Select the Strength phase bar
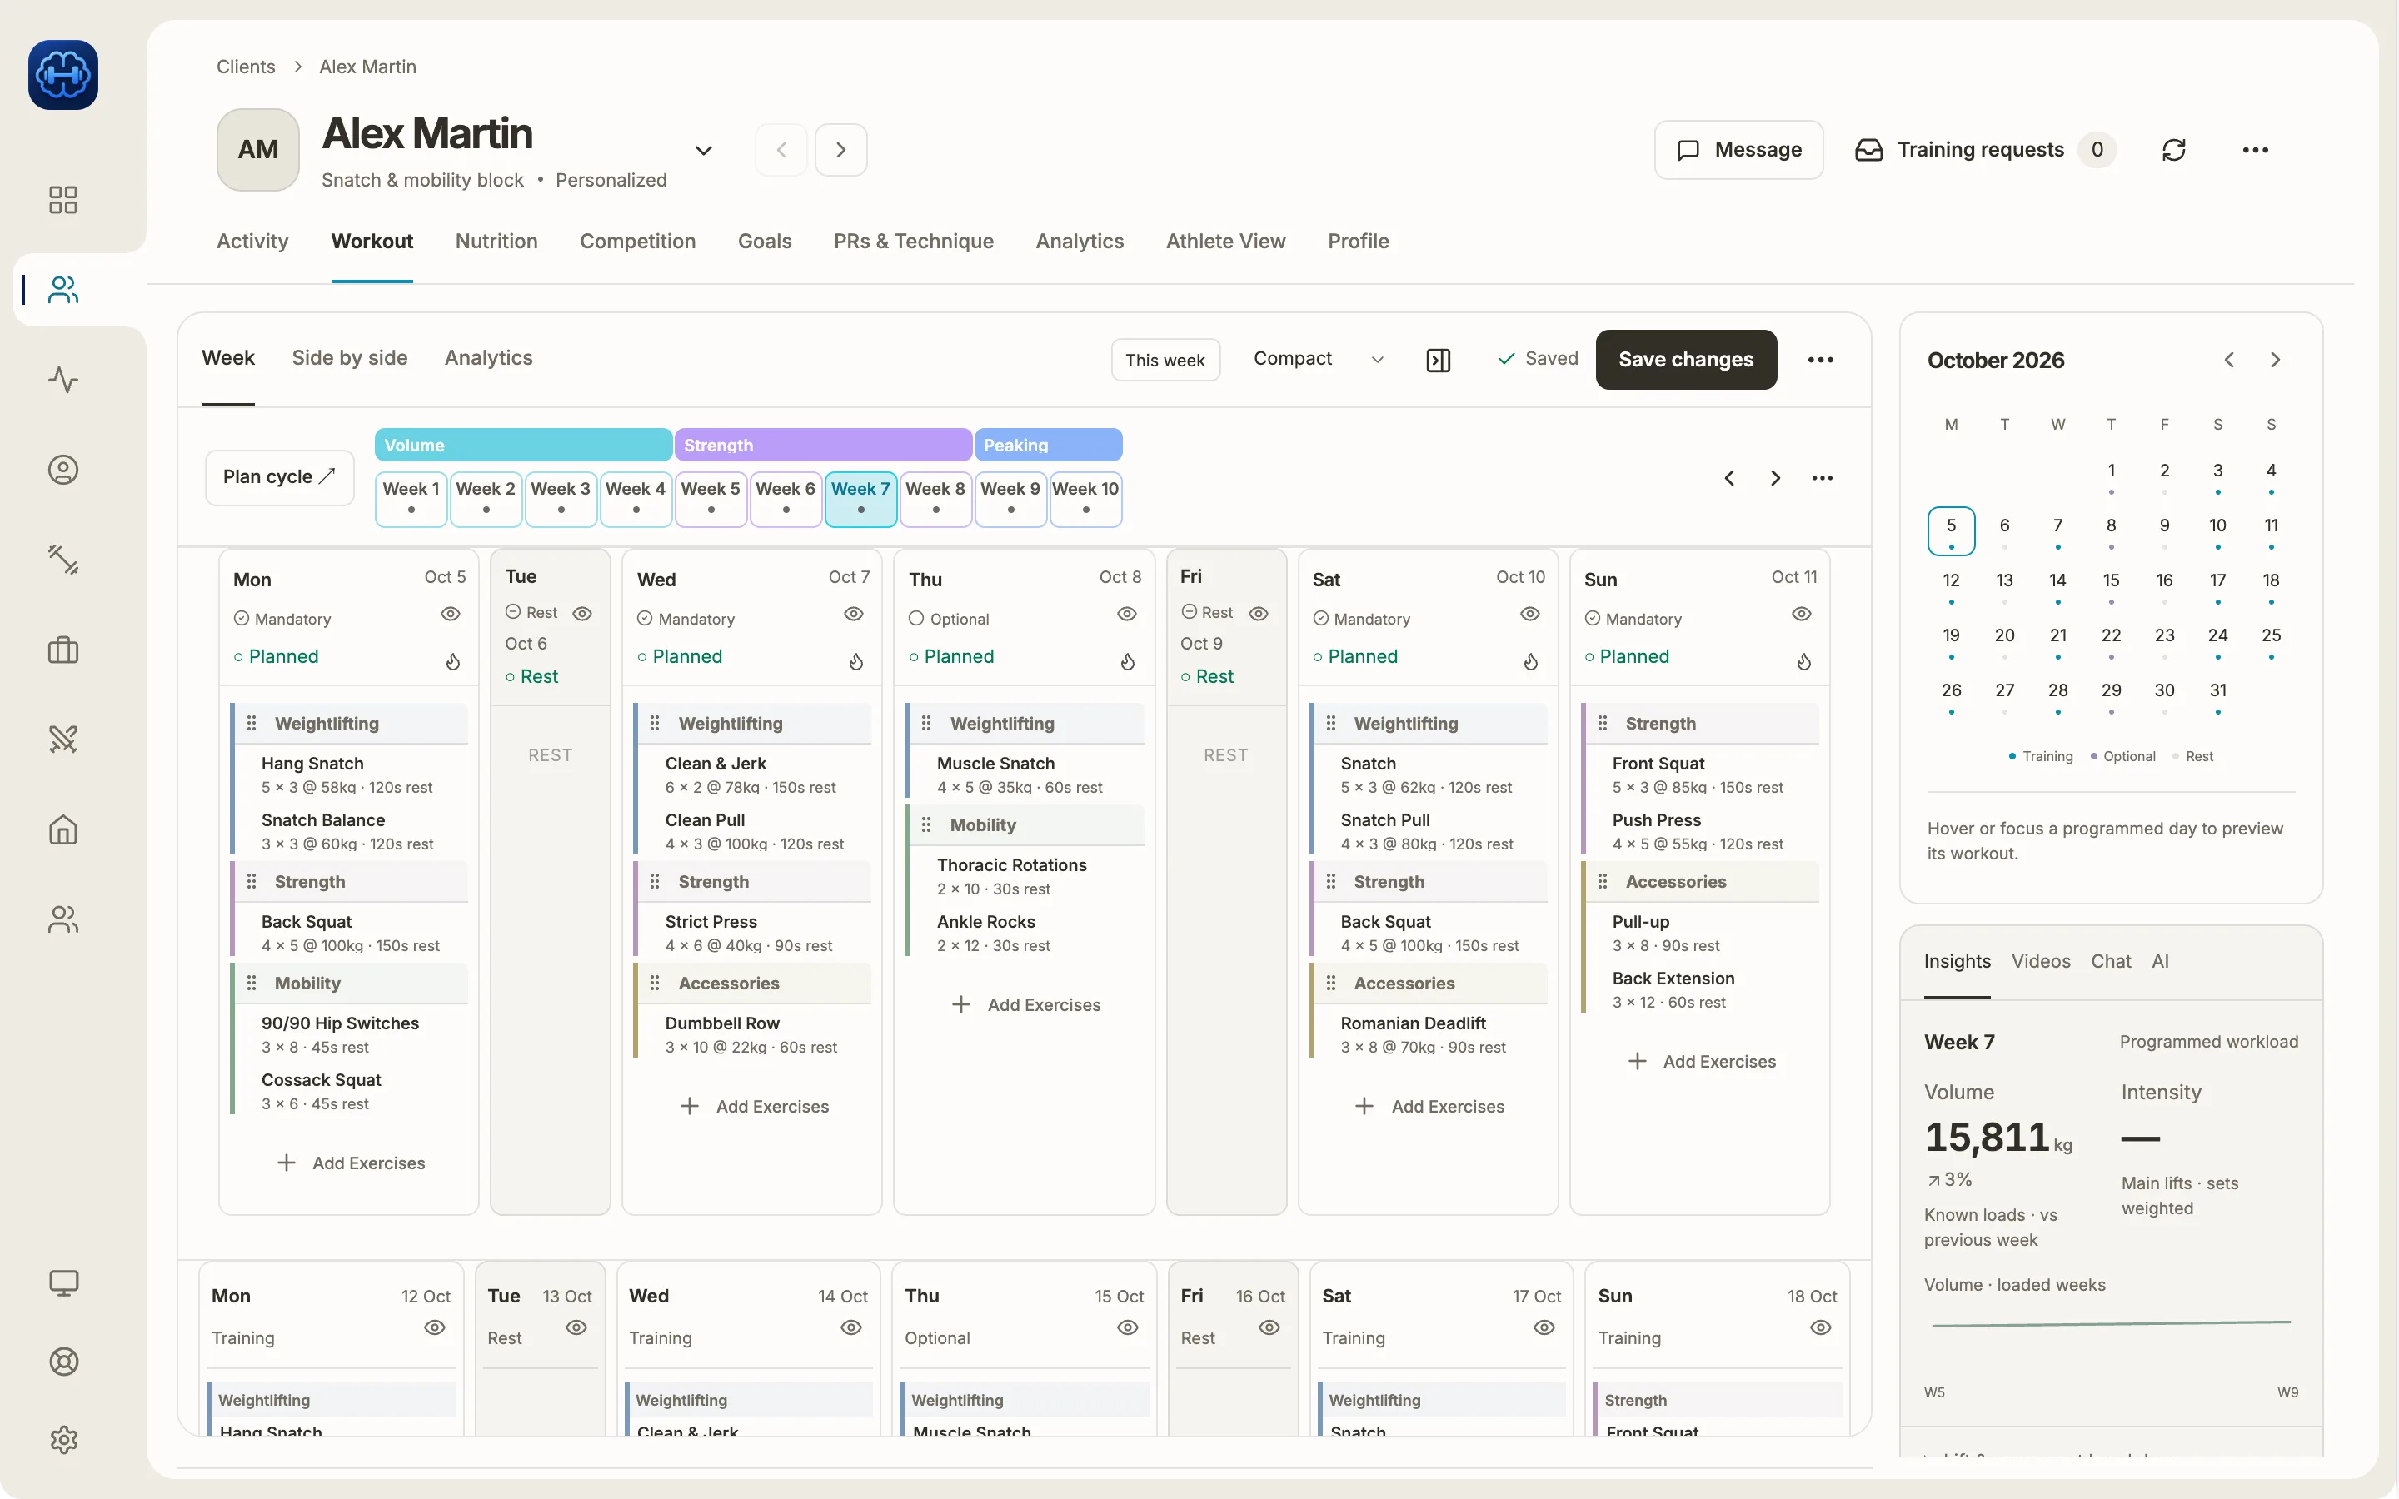This screenshot has width=2399, height=1499. click(x=823, y=446)
